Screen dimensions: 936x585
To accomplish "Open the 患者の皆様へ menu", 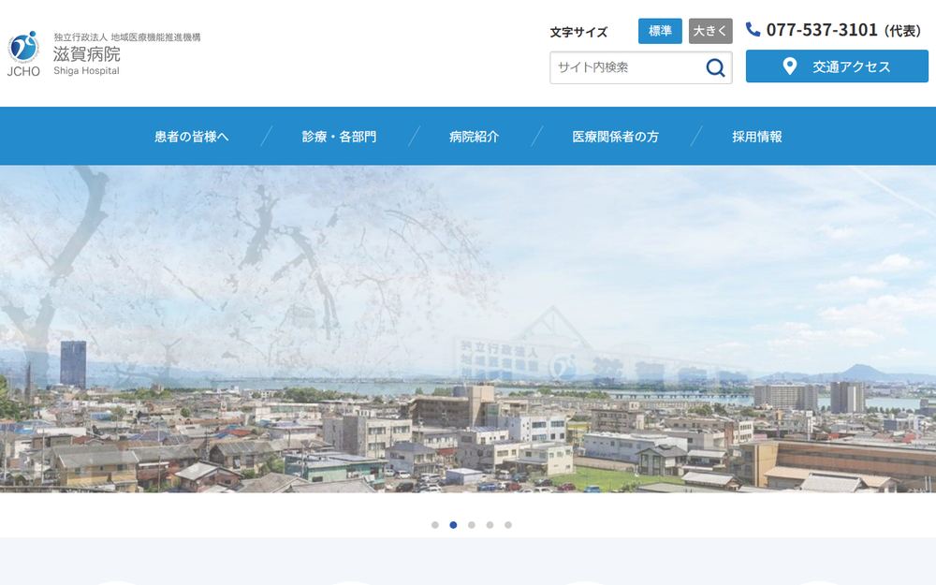I will (x=192, y=137).
